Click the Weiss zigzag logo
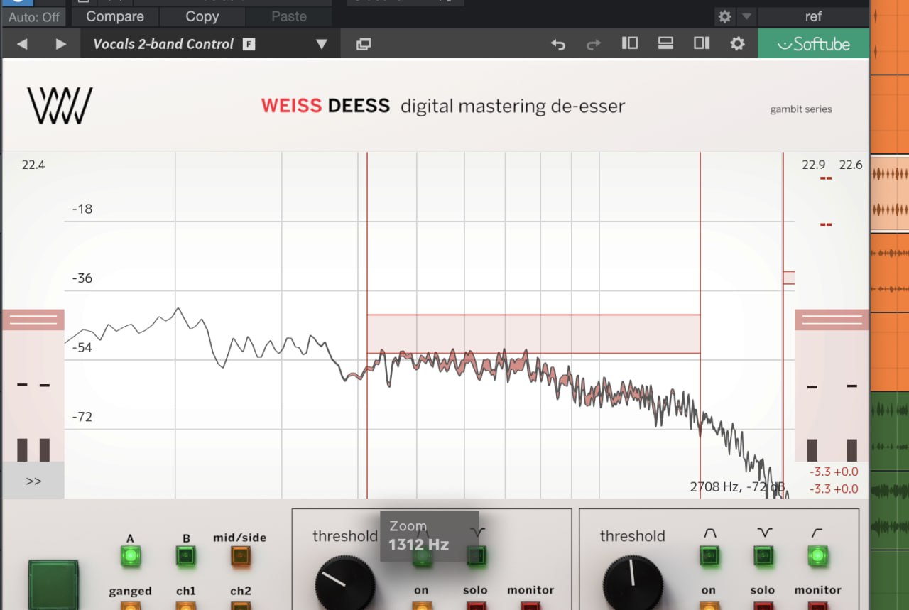Viewport: 909px width, 610px height. pos(60,106)
